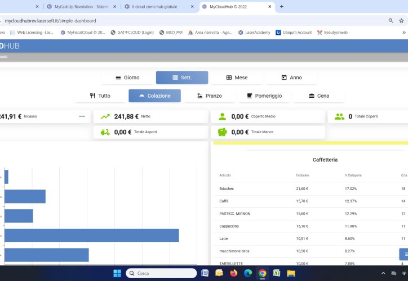Viewport: 408px width, 281px height.
Task: Click the Windows taskbar search box
Action: coord(161,273)
